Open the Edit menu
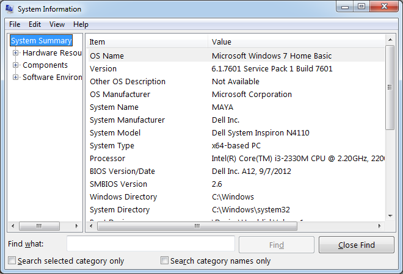Screen dimensions: 403x274 pyautogui.click(x=35, y=24)
